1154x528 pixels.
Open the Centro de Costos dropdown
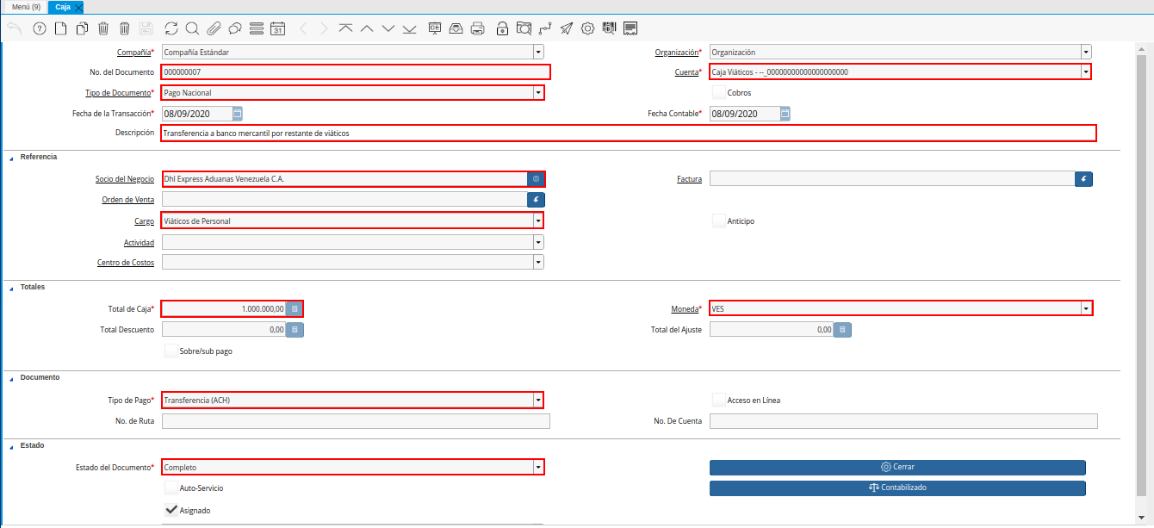(538, 262)
